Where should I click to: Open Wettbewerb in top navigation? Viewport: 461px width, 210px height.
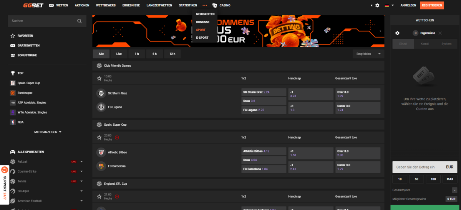click(106, 5)
